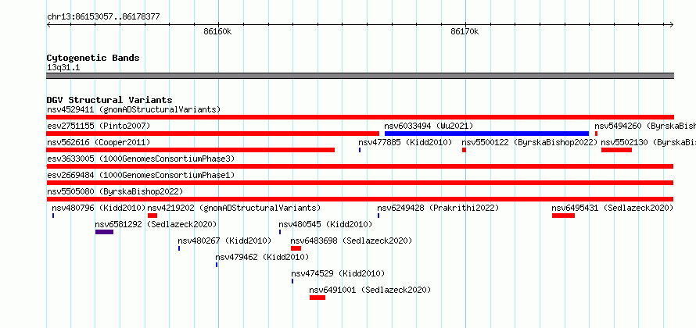Open esv3633005 (1000GenomesConsortiumPhase3) label
This screenshot has width=696, height=328.
click(141, 159)
